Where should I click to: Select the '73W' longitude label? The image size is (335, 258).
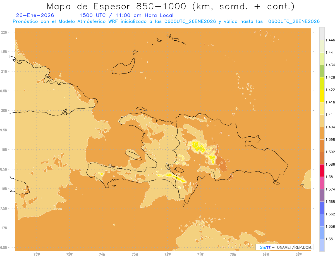click(135, 254)
